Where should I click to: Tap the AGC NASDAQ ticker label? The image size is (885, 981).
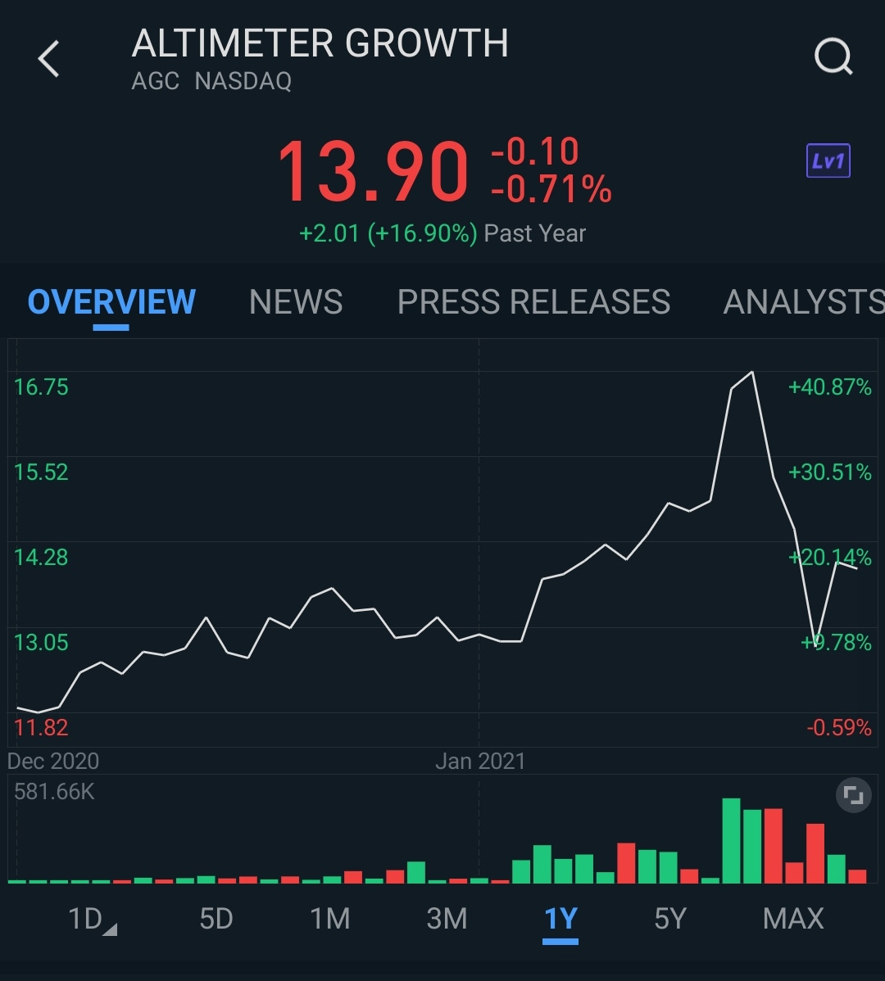tap(211, 81)
